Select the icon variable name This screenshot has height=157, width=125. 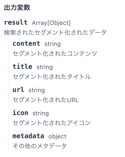20,113
